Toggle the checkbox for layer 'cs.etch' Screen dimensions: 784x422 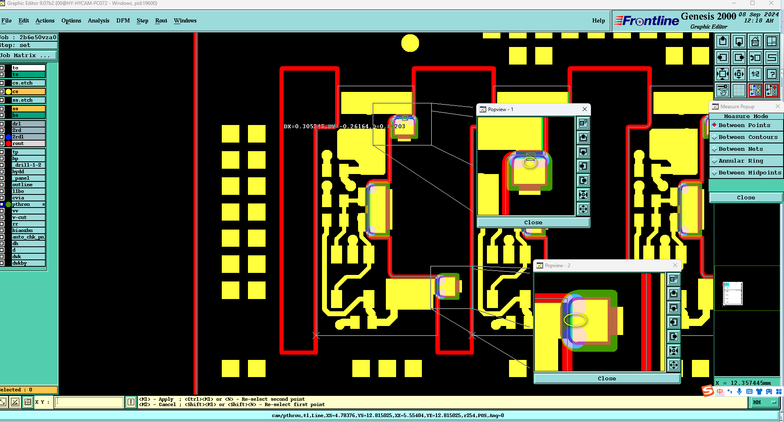[x=2, y=83]
